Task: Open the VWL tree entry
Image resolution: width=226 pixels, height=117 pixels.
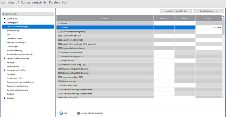Action: click(x=9, y=35)
